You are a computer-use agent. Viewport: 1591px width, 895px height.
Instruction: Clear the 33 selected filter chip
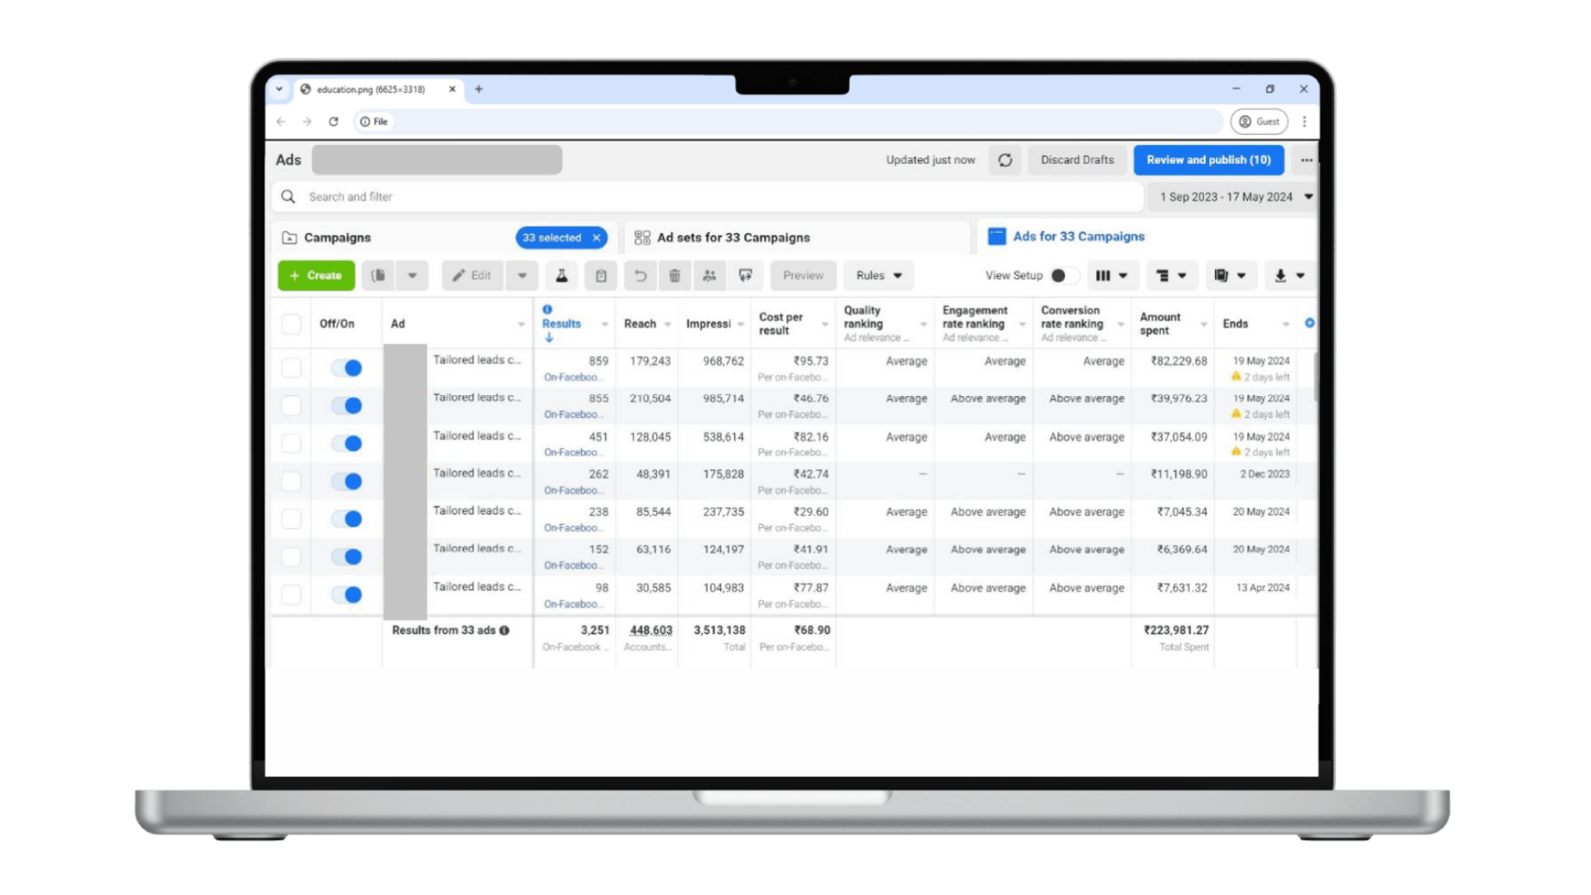(597, 238)
